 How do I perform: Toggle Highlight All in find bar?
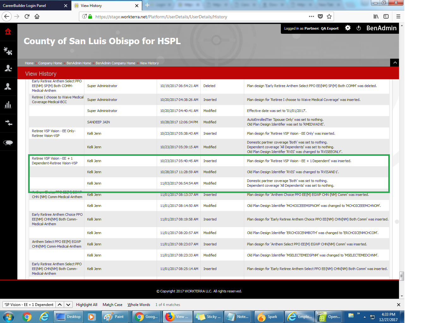[x=87, y=305]
